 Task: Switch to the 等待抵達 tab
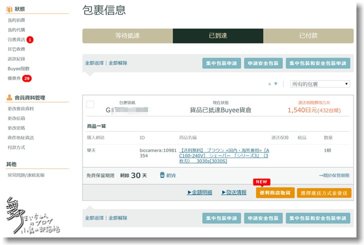(127, 36)
